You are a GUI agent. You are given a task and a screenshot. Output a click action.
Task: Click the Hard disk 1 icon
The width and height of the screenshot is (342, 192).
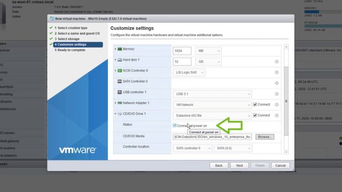[x=120, y=60]
